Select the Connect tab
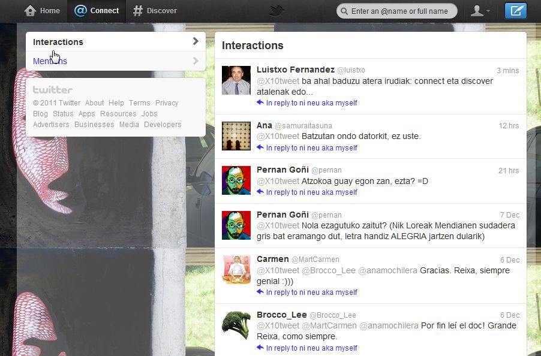Screen dimensions: 541x356 click(97, 11)
